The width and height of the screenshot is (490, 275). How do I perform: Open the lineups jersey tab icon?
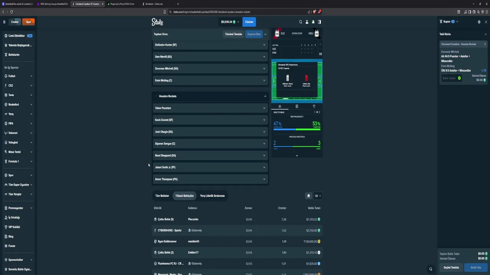point(314,106)
